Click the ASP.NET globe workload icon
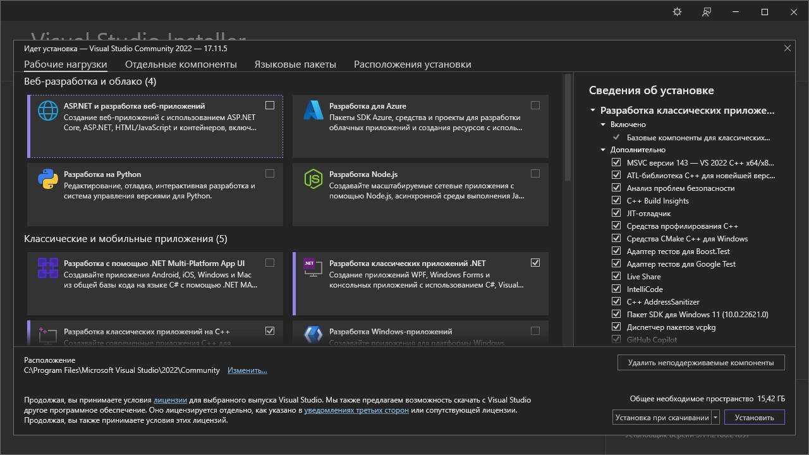 48,111
